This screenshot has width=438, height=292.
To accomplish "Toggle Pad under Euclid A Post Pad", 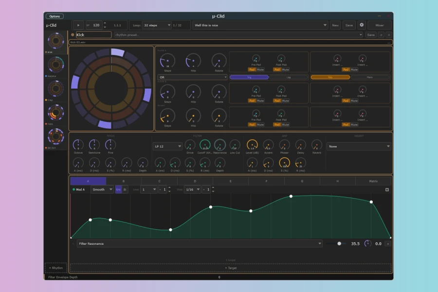I will pyautogui.click(x=277, y=70).
